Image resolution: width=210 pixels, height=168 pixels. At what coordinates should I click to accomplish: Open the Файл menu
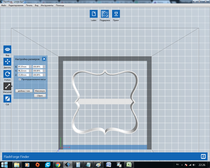4,5
